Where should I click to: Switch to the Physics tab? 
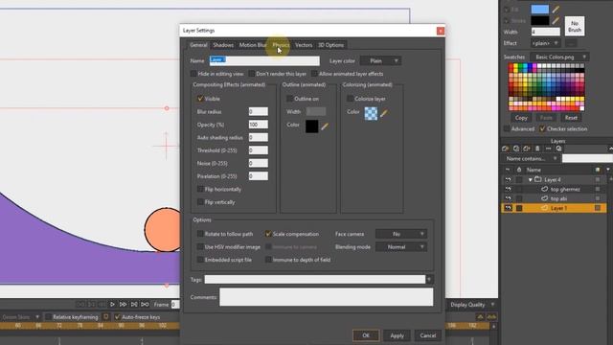pyautogui.click(x=281, y=45)
